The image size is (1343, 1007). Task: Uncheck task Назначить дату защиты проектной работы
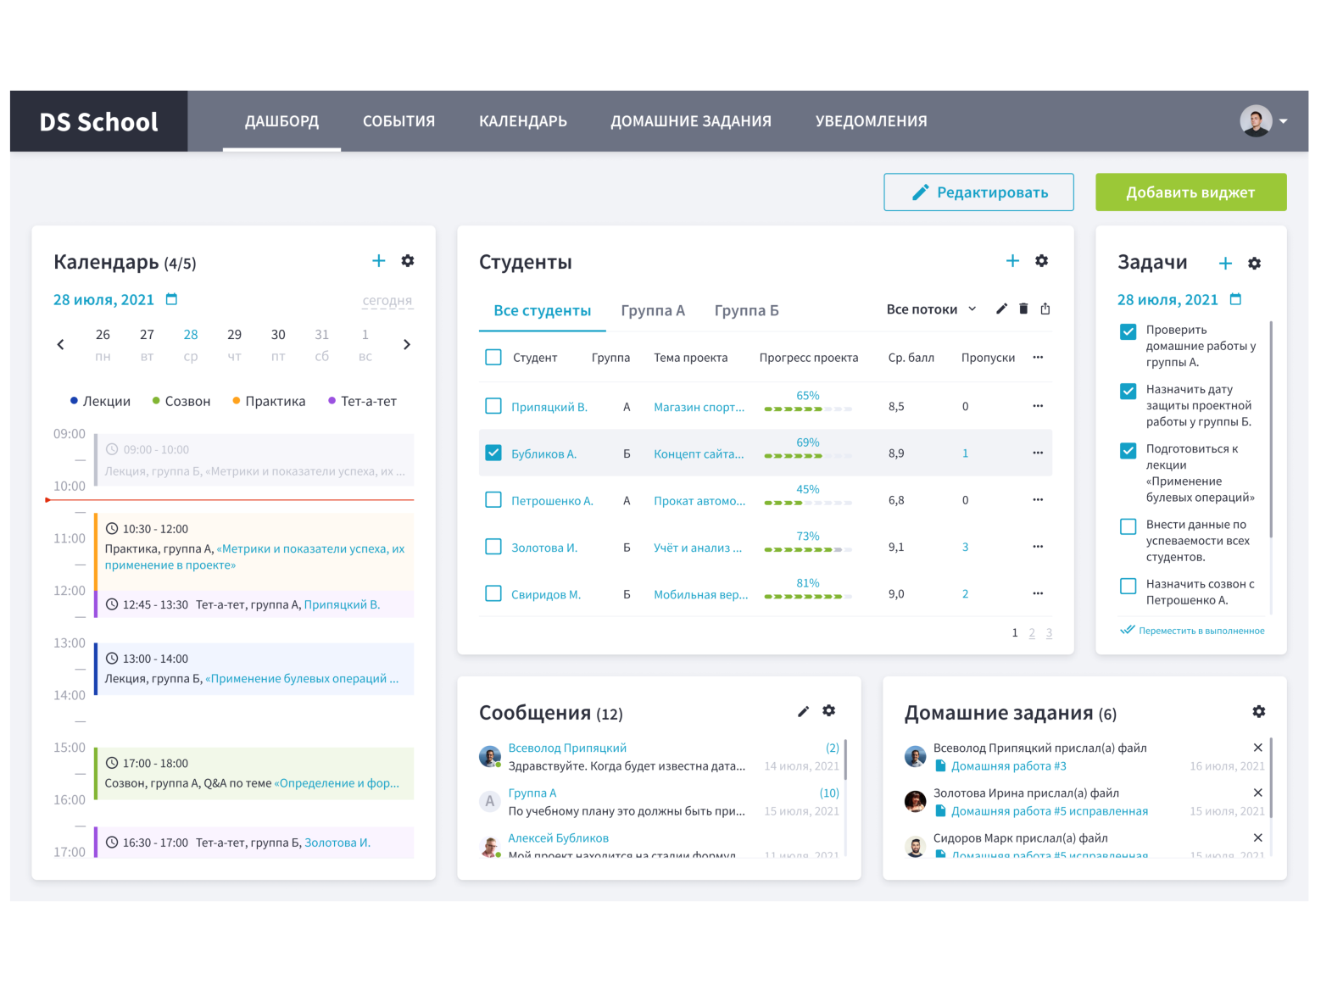pyautogui.click(x=1128, y=391)
